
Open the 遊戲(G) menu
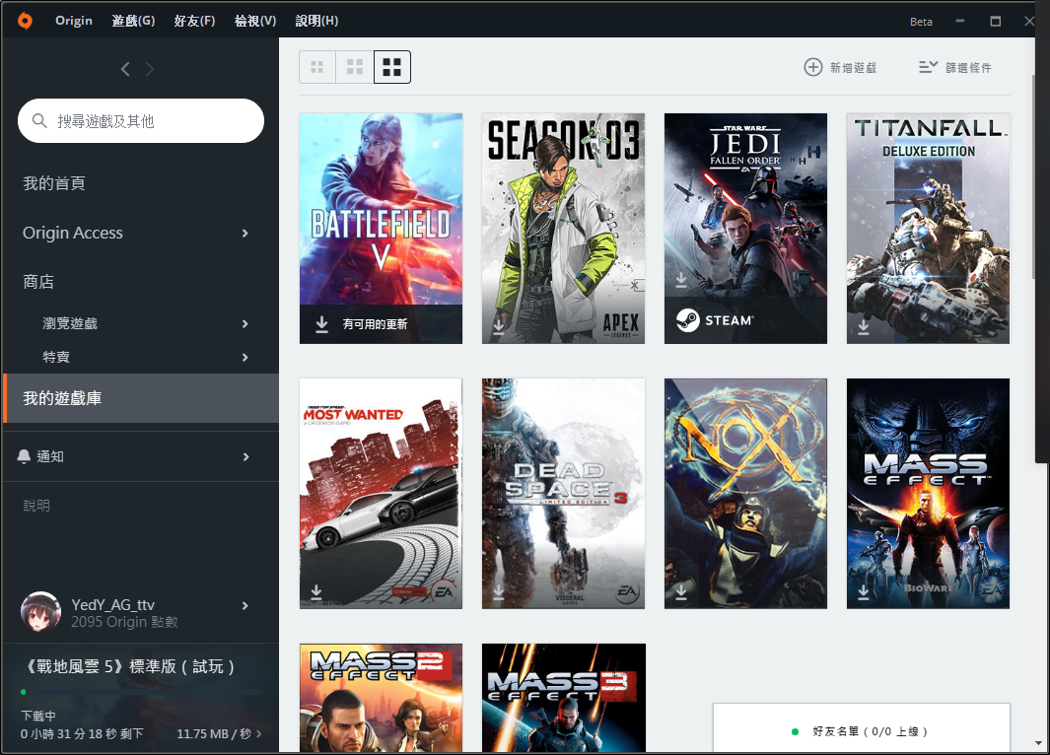(133, 21)
